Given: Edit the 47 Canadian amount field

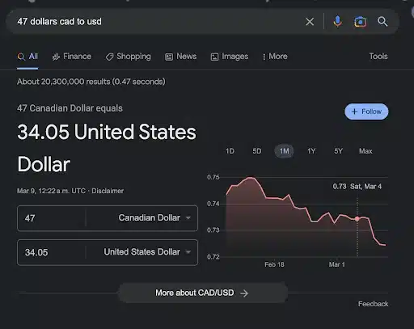Looking at the screenshot, I should pyautogui.click(x=51, y=218).
